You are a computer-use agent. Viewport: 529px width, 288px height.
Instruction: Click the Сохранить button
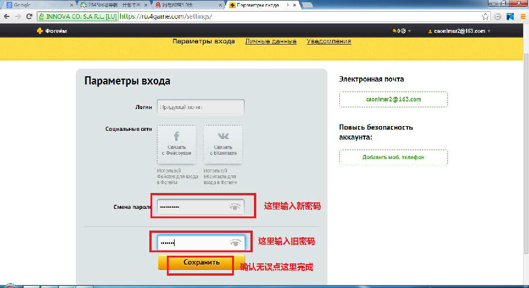tap(201, 262)
